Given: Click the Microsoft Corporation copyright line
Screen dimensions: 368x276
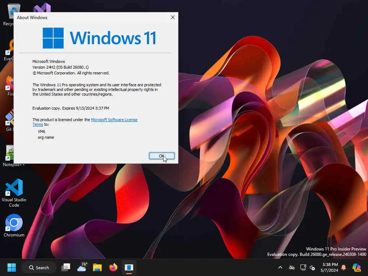Looking at the screenshot, I should coord(71,73).
